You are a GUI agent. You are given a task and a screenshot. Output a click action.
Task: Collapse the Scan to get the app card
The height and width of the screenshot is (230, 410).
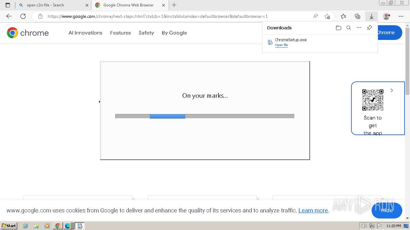click(392, 90)
